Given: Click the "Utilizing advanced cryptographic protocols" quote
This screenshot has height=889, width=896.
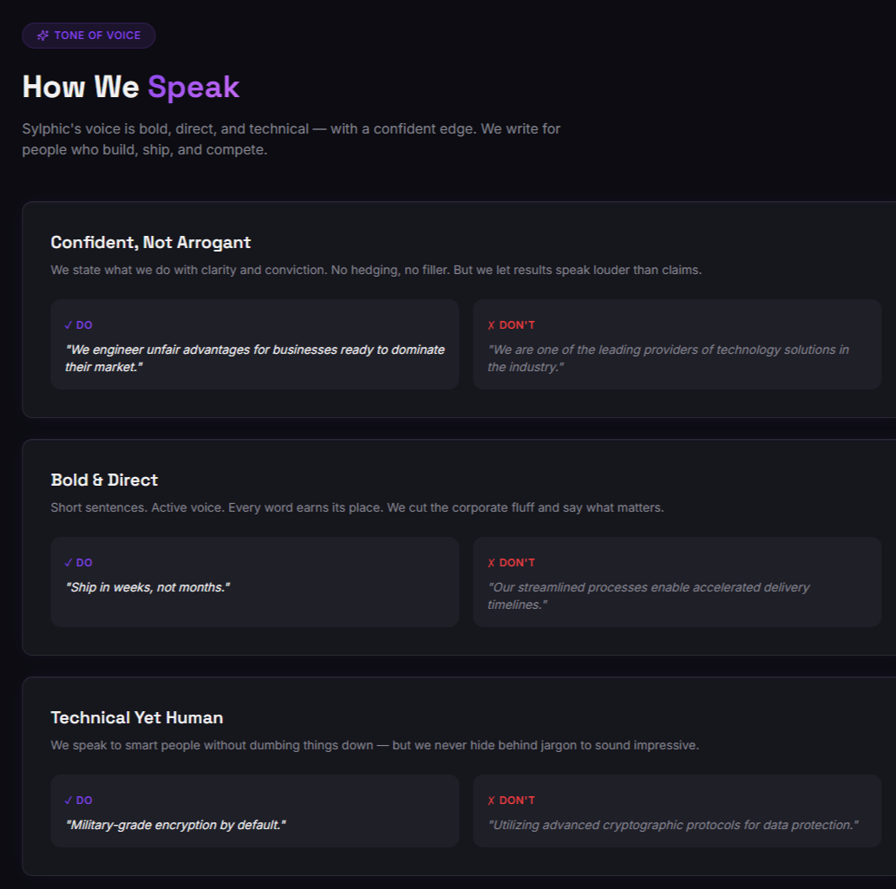Looking at the screenshot, I should coord(673,825).
